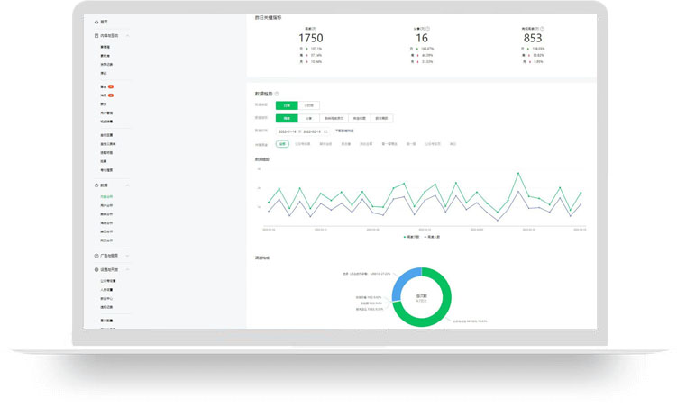Click the blue segment of the donut chart
The height and width of the screenshot is (416, 677).
pyautogui.click(x=403, y=282)
